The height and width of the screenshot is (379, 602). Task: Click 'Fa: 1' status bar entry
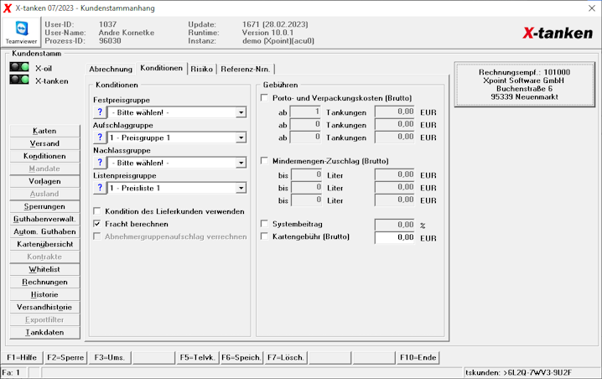(x=11, y=372)
